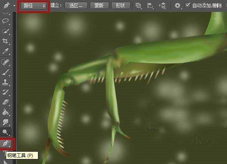Open the path operations dropdown
The height and width of the screenshot is (164, 227).
[138, 6]
